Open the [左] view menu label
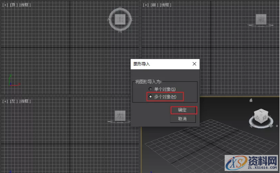The height and width of the screenshot is (173, 280). [14, 101]
